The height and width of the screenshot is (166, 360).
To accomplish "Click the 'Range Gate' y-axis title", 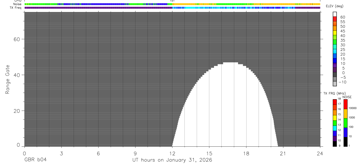I will pos(8,80).
